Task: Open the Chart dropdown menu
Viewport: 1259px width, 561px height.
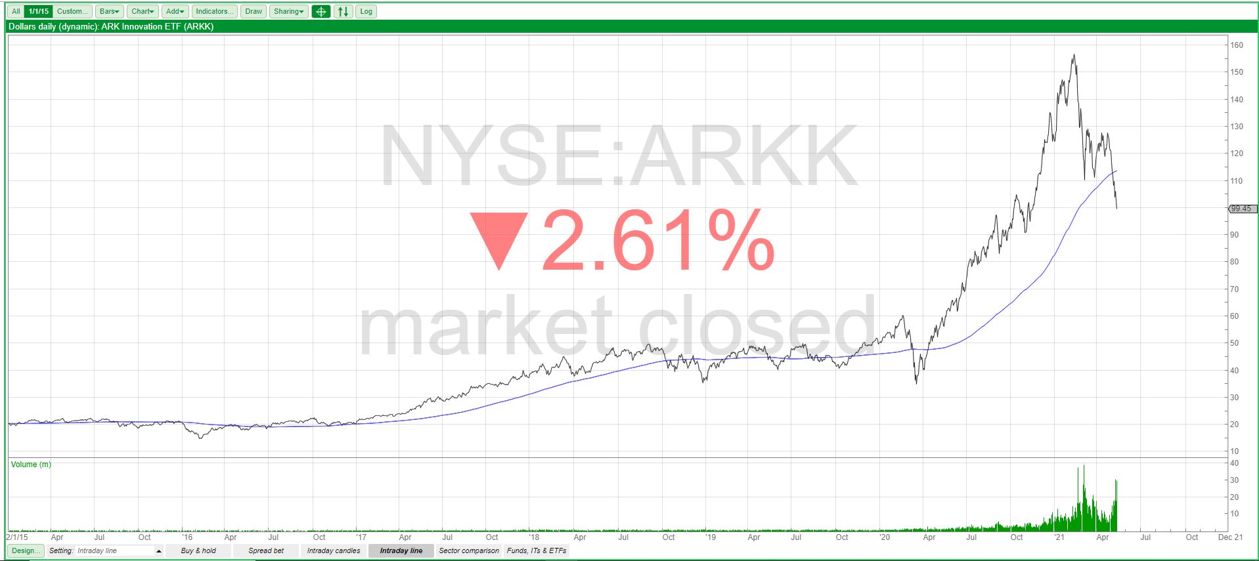Action: pos(143,11)
